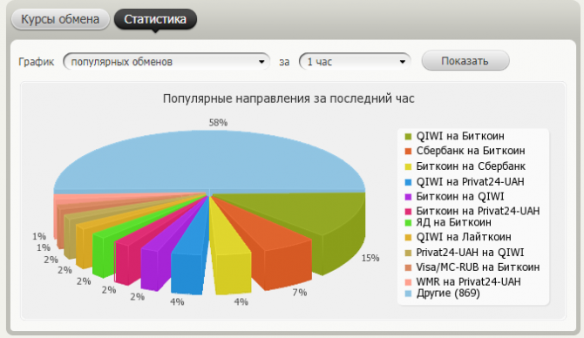Click the ЯД на Биткоин legend swatch
584x338 pixels.
[408, 223]
